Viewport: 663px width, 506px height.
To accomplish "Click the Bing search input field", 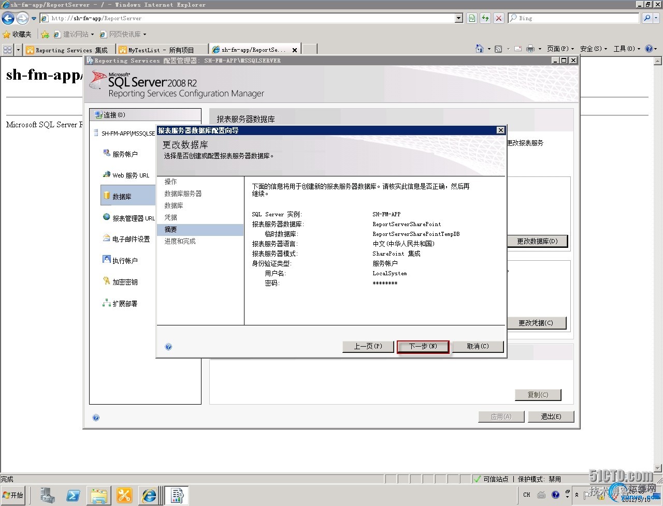I will (573, 18).
